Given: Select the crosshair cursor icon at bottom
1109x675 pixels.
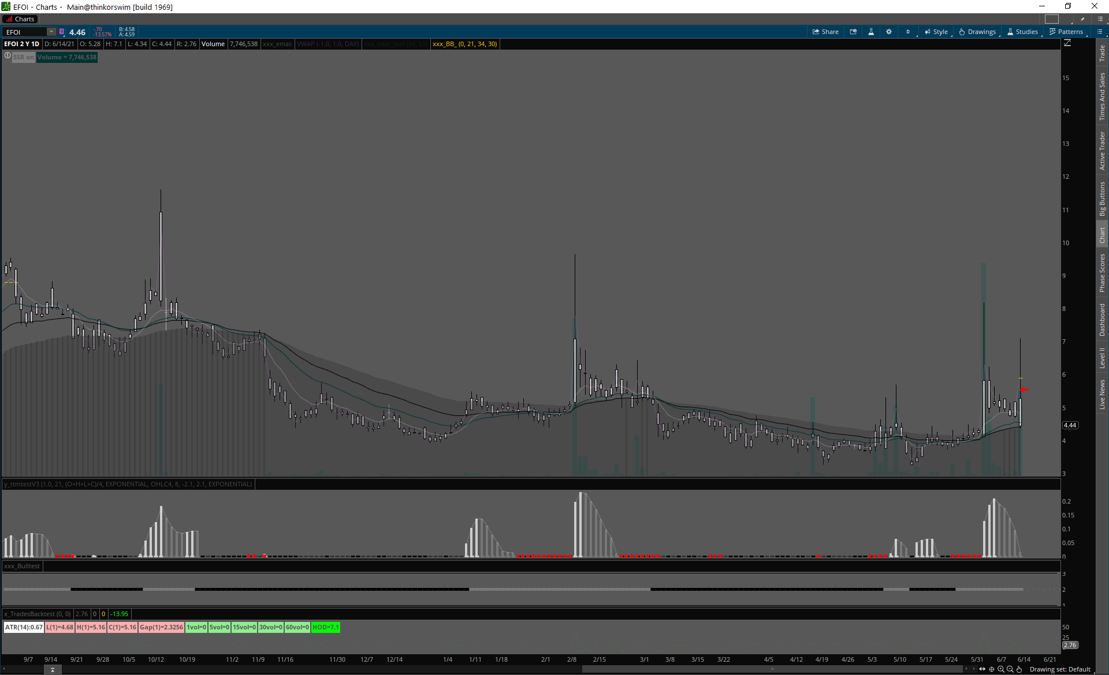Looking at the screenshot, I should pyautogui.click(x=992, y=669).
